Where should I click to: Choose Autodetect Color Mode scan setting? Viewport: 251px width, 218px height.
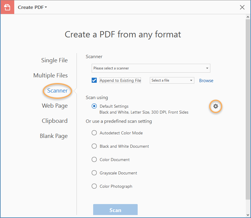pyautogui.click(x=94, y=133)
